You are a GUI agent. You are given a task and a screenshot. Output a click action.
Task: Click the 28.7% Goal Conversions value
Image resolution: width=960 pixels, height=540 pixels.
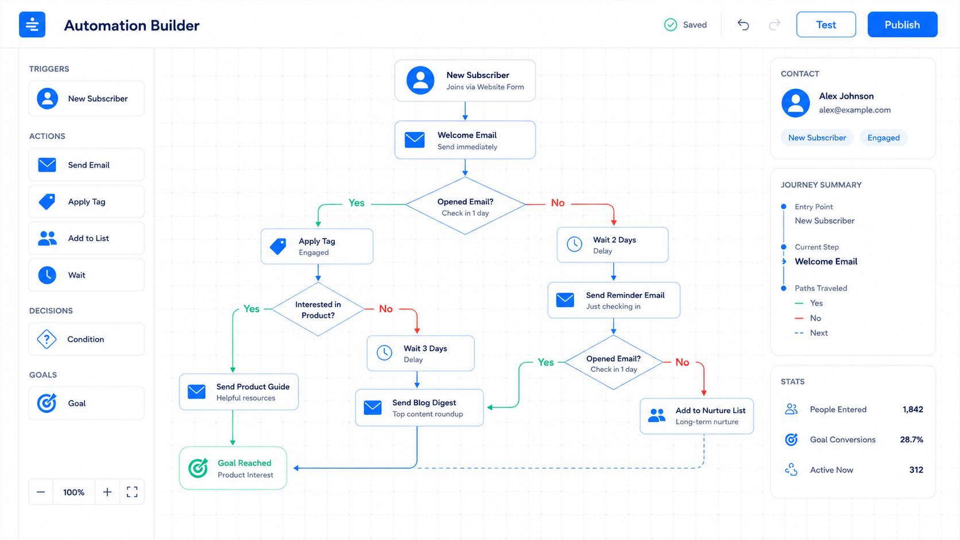(912, 440)
